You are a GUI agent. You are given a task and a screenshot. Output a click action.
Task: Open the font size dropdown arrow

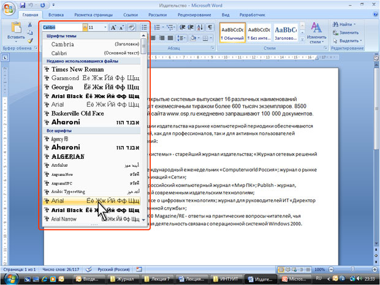pyautogui.click(x=105, y=28)
